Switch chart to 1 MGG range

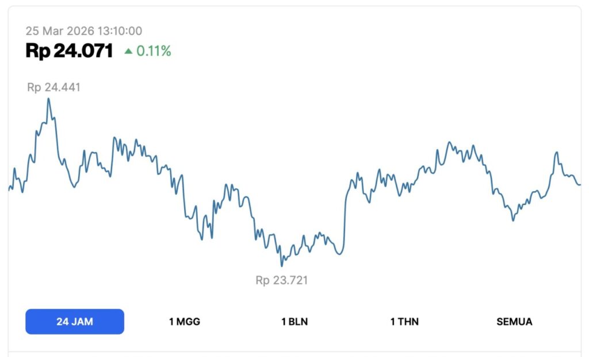coord(185,321)
